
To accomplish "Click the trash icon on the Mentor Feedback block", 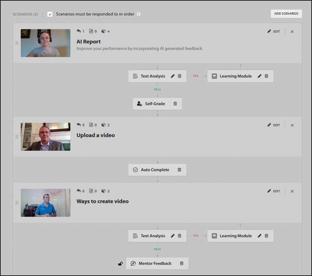I will pos(182,263).
